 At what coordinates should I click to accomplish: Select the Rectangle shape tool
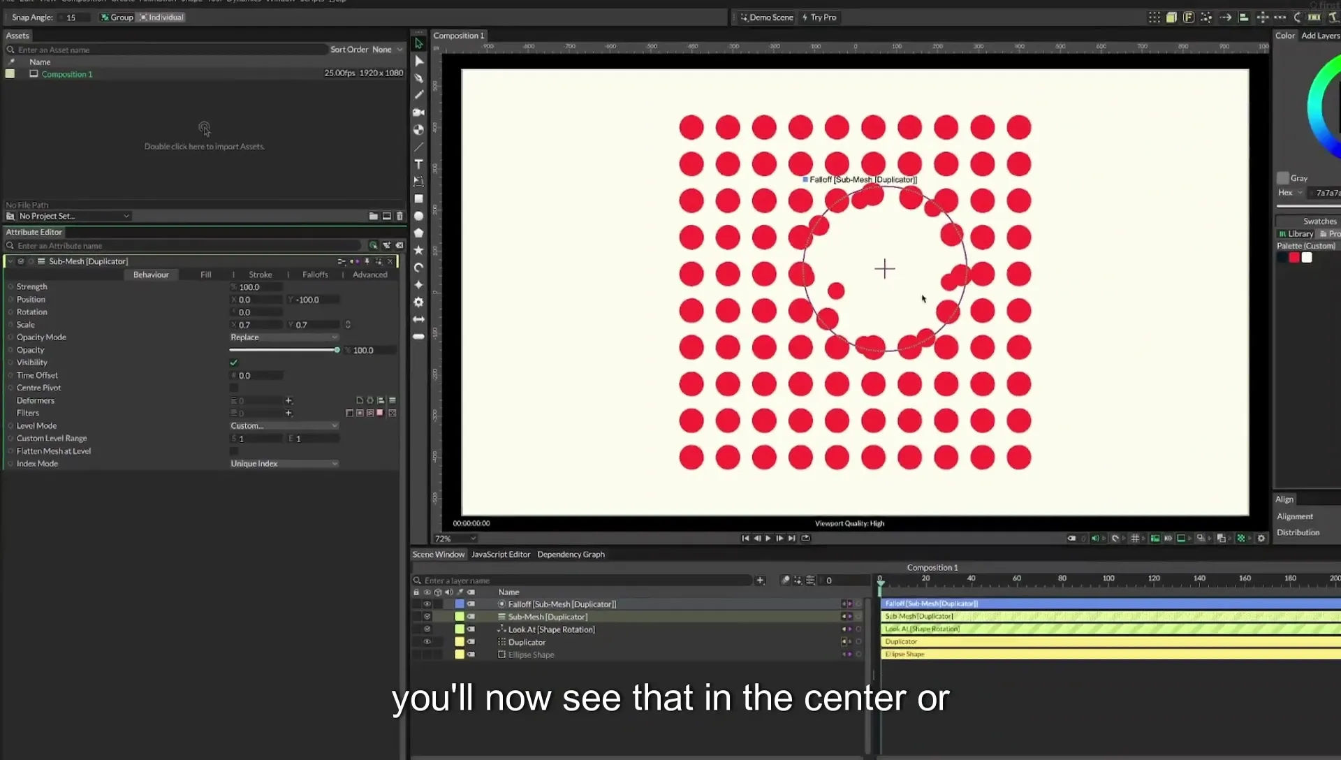(x=419, y=199)
